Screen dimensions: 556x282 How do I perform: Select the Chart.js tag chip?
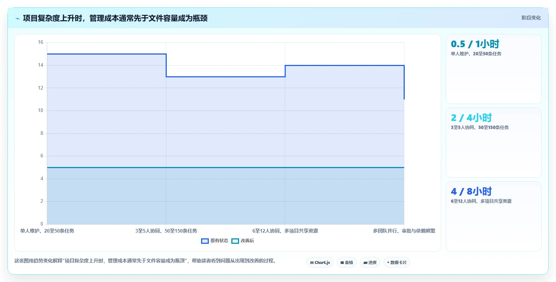click(320, 262)
